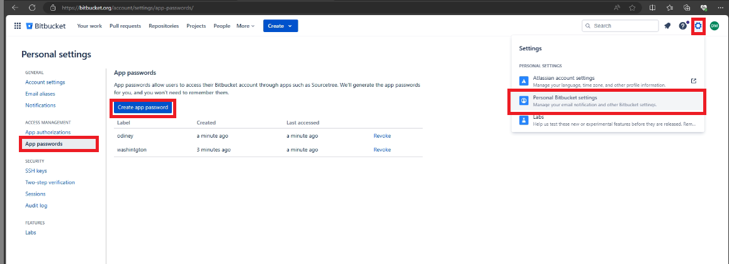Open the app switcher grid icon
The height and width of the screenshot is (264, 729).
(x=18, y=26)
